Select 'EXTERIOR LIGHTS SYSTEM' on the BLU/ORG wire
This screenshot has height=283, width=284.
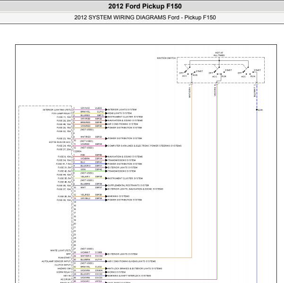coord(123,167)
